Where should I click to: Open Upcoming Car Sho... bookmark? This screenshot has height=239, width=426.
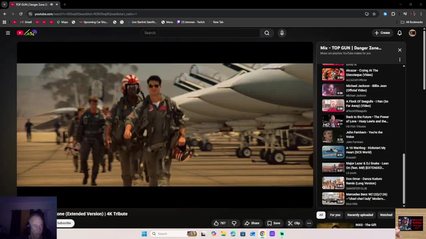click(x=93, y=22)
